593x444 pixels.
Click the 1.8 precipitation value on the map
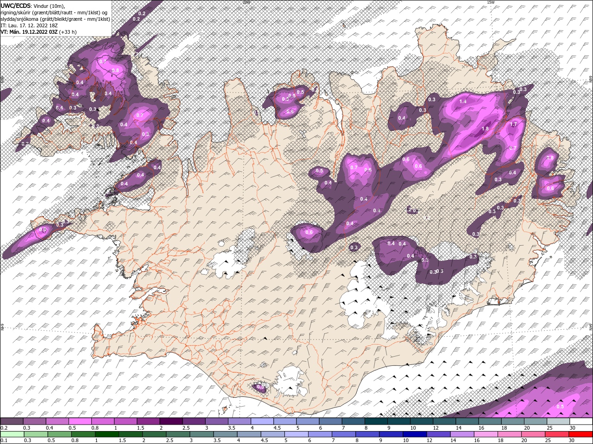pyautogui.click(x=486, y=129)
